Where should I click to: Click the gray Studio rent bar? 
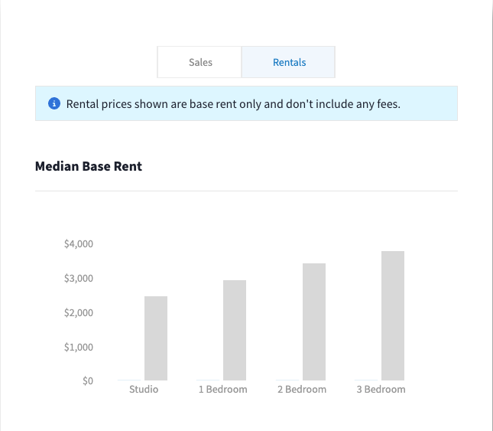click(156, 338)
